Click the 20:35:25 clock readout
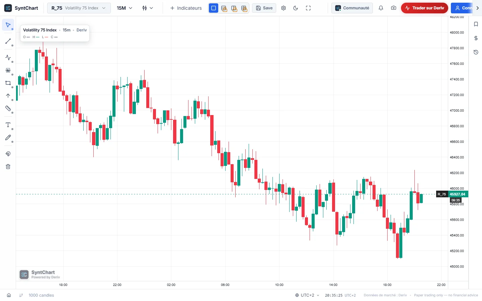 pyautogui.click(x=334, y=295)
